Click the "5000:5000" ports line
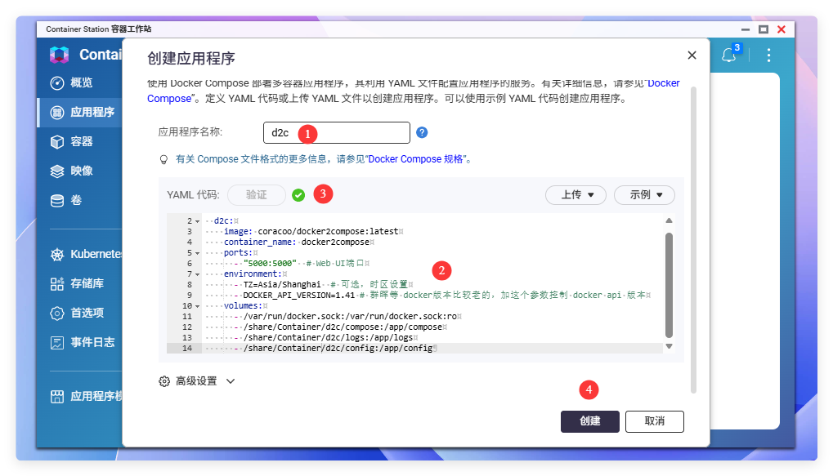833x476 pixels. click(301, 263)
